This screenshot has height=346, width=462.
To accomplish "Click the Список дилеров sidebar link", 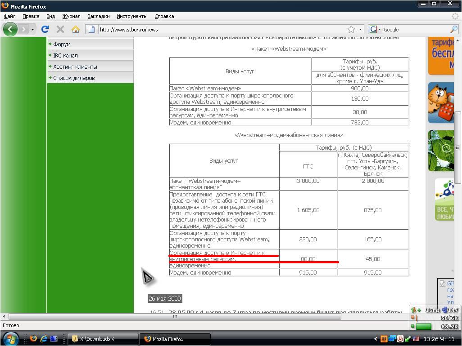I will 74,78.
